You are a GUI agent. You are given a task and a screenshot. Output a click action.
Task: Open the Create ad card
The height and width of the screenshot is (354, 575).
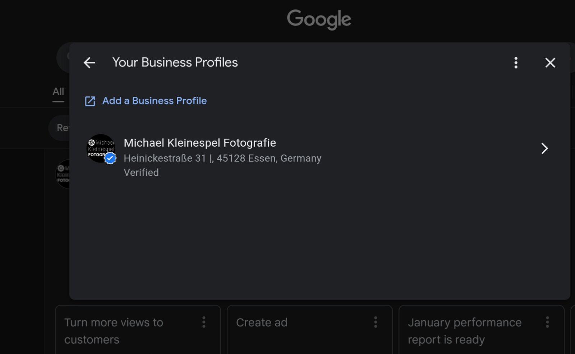click(310, 330)
